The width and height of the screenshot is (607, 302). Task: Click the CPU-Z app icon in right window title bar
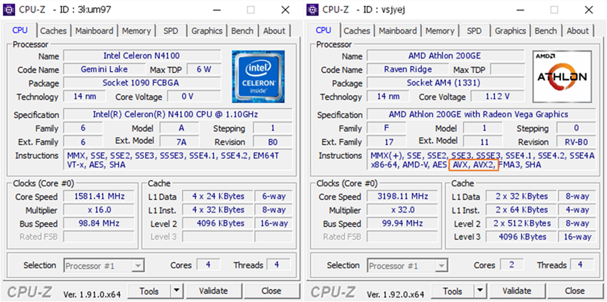(313, 10)
